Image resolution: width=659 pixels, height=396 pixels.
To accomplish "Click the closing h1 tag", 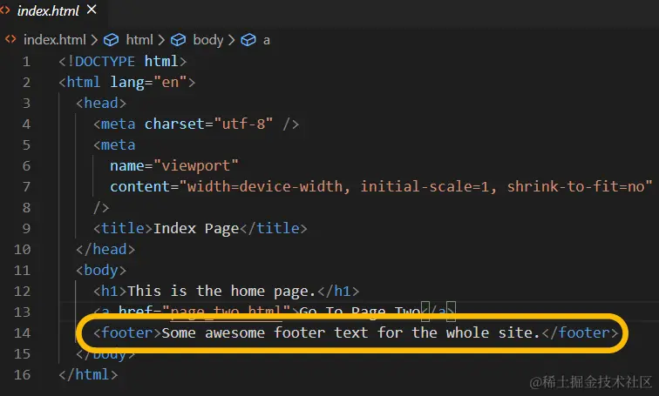I will point(338,292).
